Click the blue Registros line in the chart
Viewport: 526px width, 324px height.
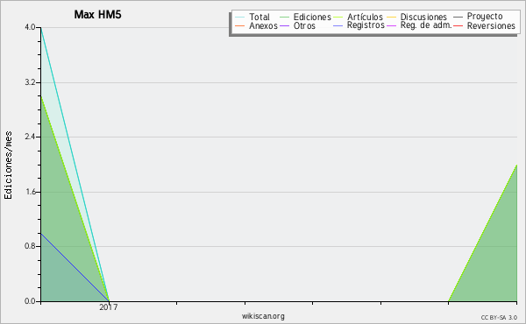tap(75, 267)
